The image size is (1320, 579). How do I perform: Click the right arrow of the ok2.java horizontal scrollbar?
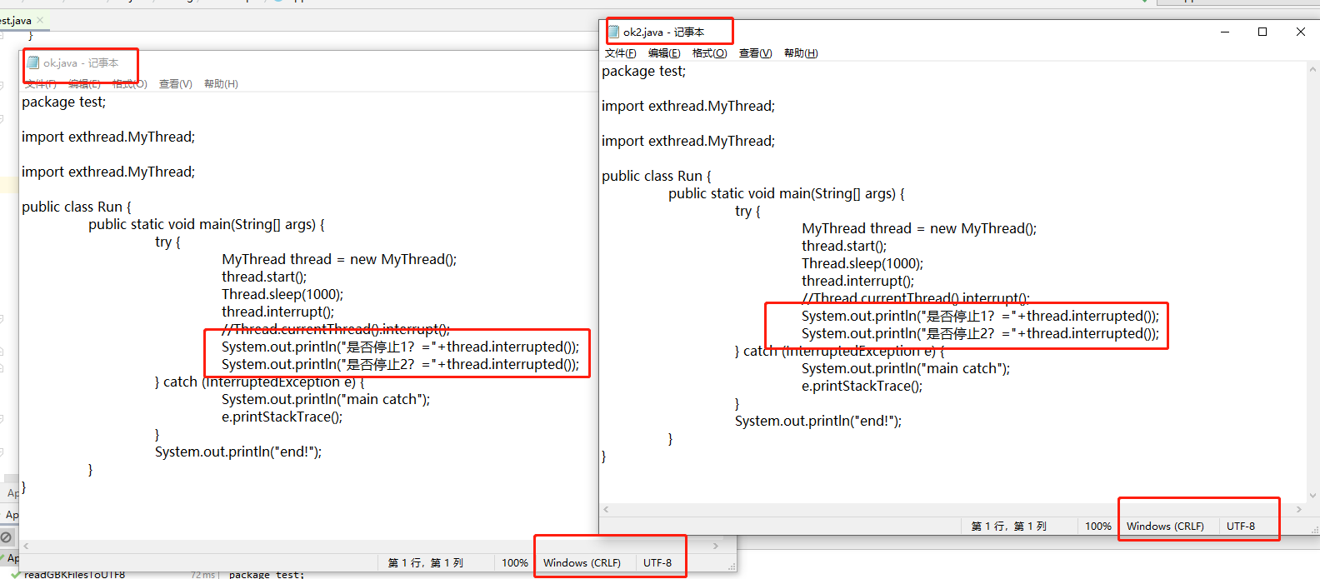click(x=1299, y=509)
